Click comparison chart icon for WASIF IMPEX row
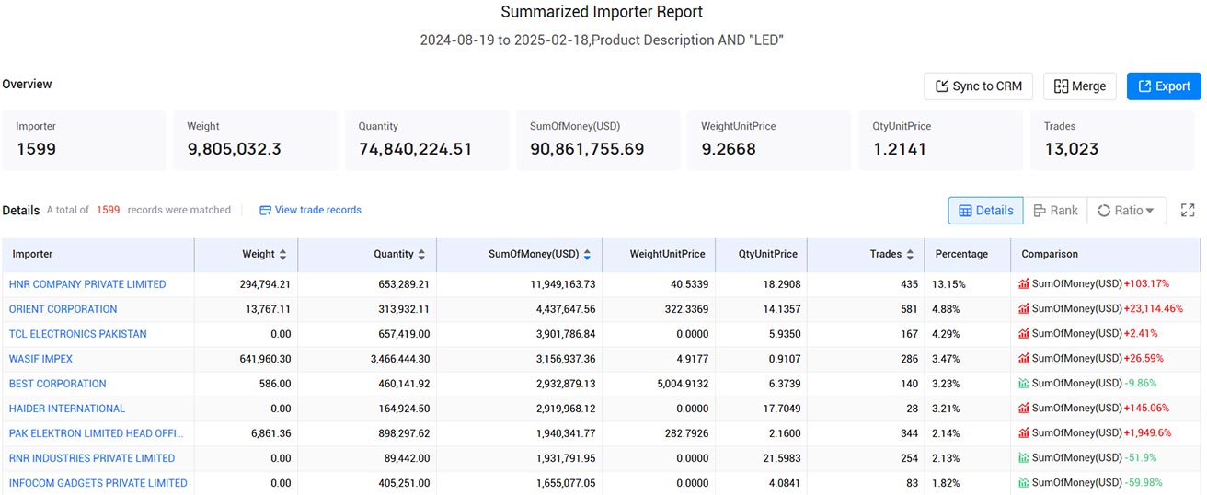1207x495 pixels. coord(1024,359)
